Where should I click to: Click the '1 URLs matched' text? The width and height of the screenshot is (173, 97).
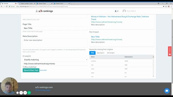pyautogui.click(x=29, y=67)
